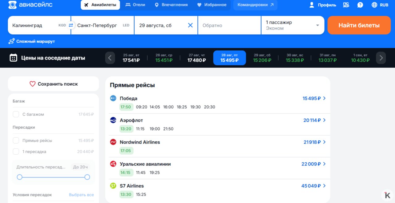395x203 pixels.
Task: Click the calendar icon near neighboring dates
Action: pos(13,58)
